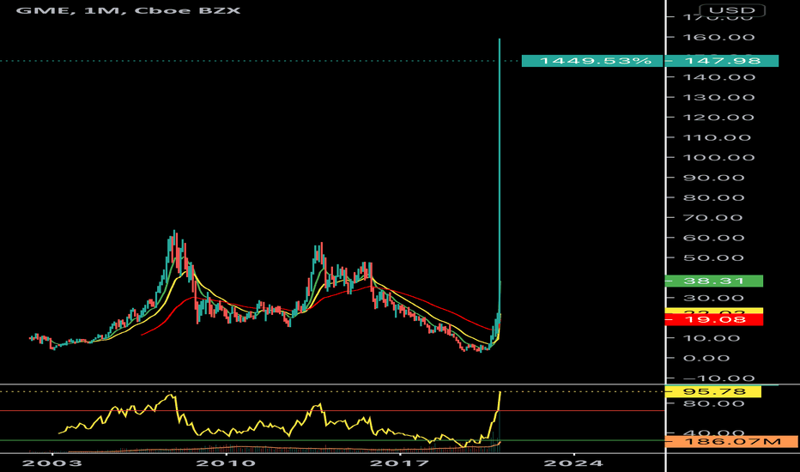
Task: Click the 2003 time axis label
Action: 52,463
